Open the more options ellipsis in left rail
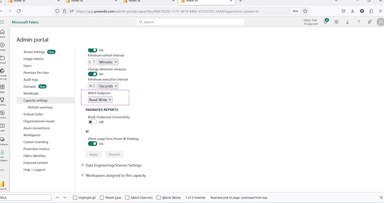 click(x=2, y=170)
